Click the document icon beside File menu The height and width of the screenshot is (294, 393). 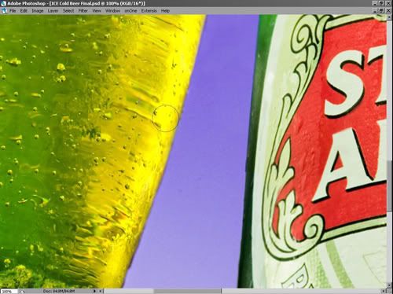click(x=4, y=11)
